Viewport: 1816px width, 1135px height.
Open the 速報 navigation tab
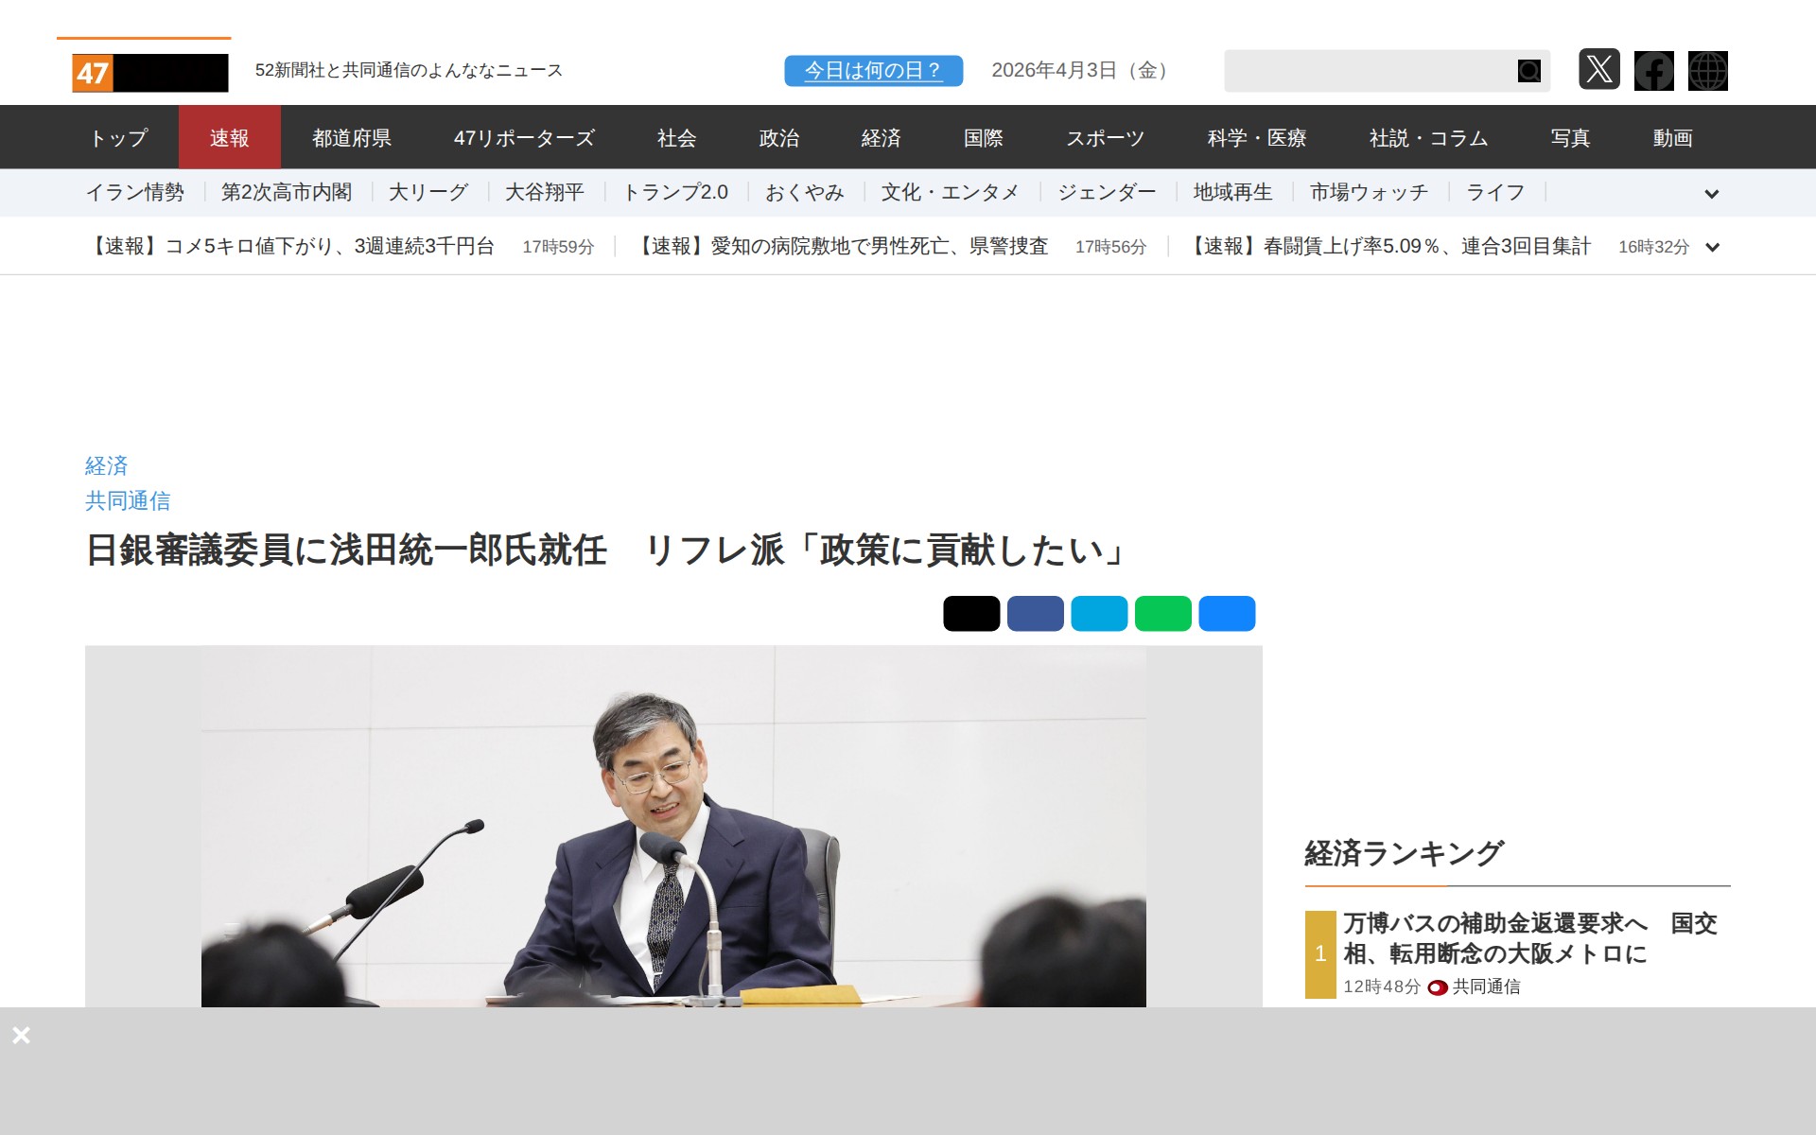(x=229, y=138)
